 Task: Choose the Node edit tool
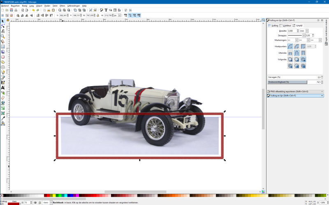3,26
